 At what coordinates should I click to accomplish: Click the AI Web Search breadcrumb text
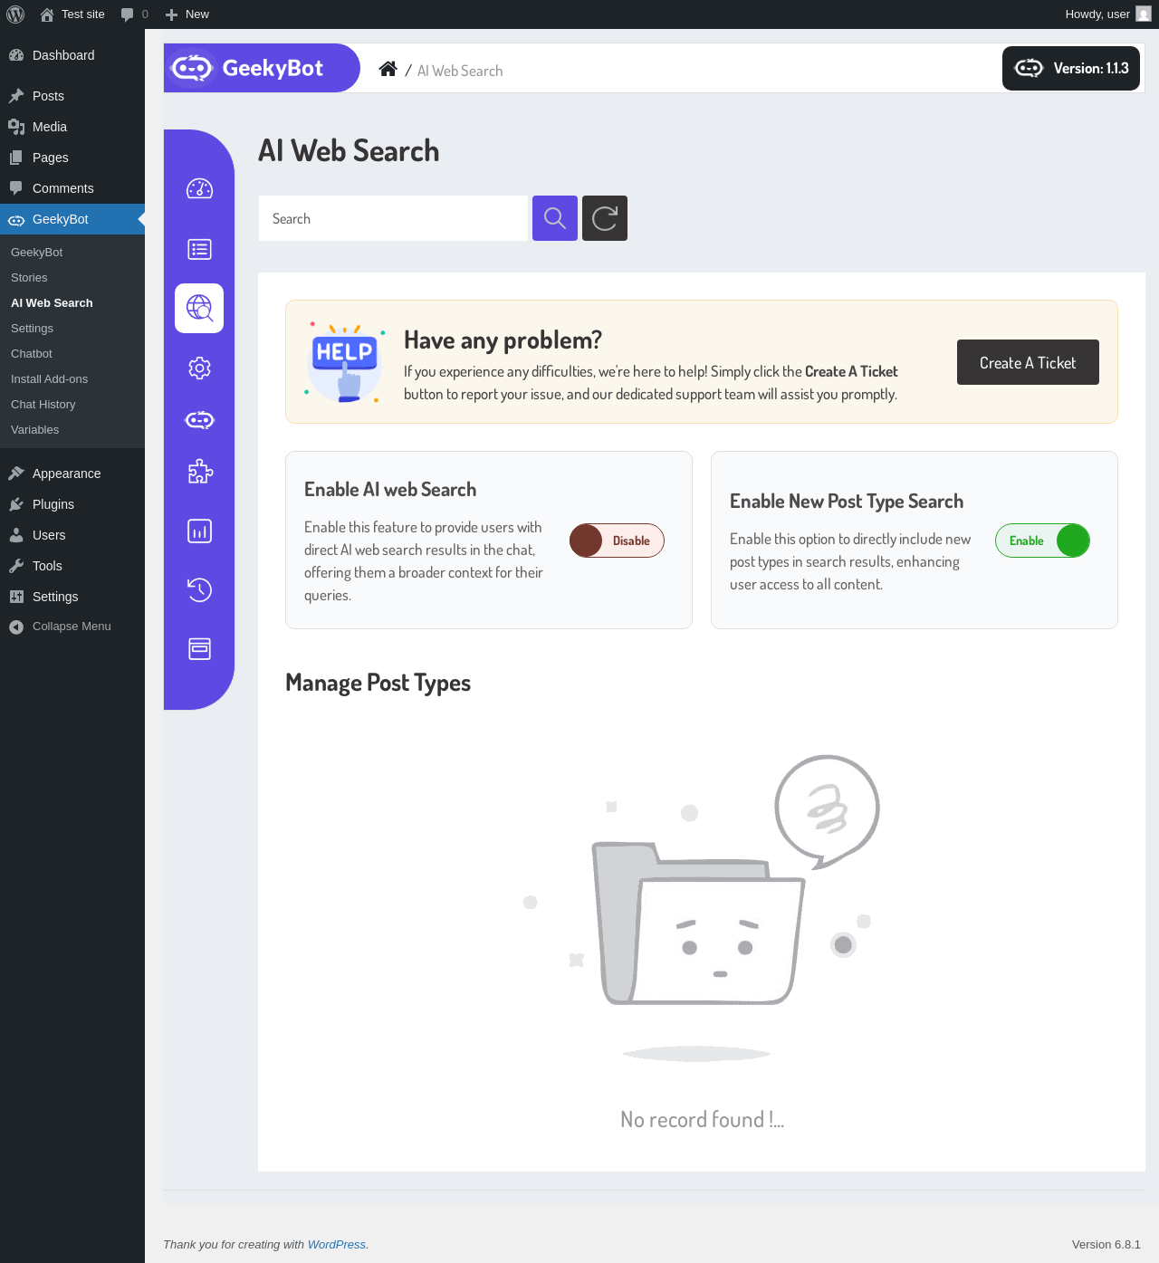pos(460,71)
